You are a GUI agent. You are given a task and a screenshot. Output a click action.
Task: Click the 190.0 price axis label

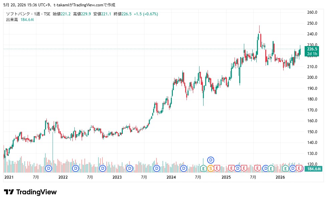pos(312,88)
